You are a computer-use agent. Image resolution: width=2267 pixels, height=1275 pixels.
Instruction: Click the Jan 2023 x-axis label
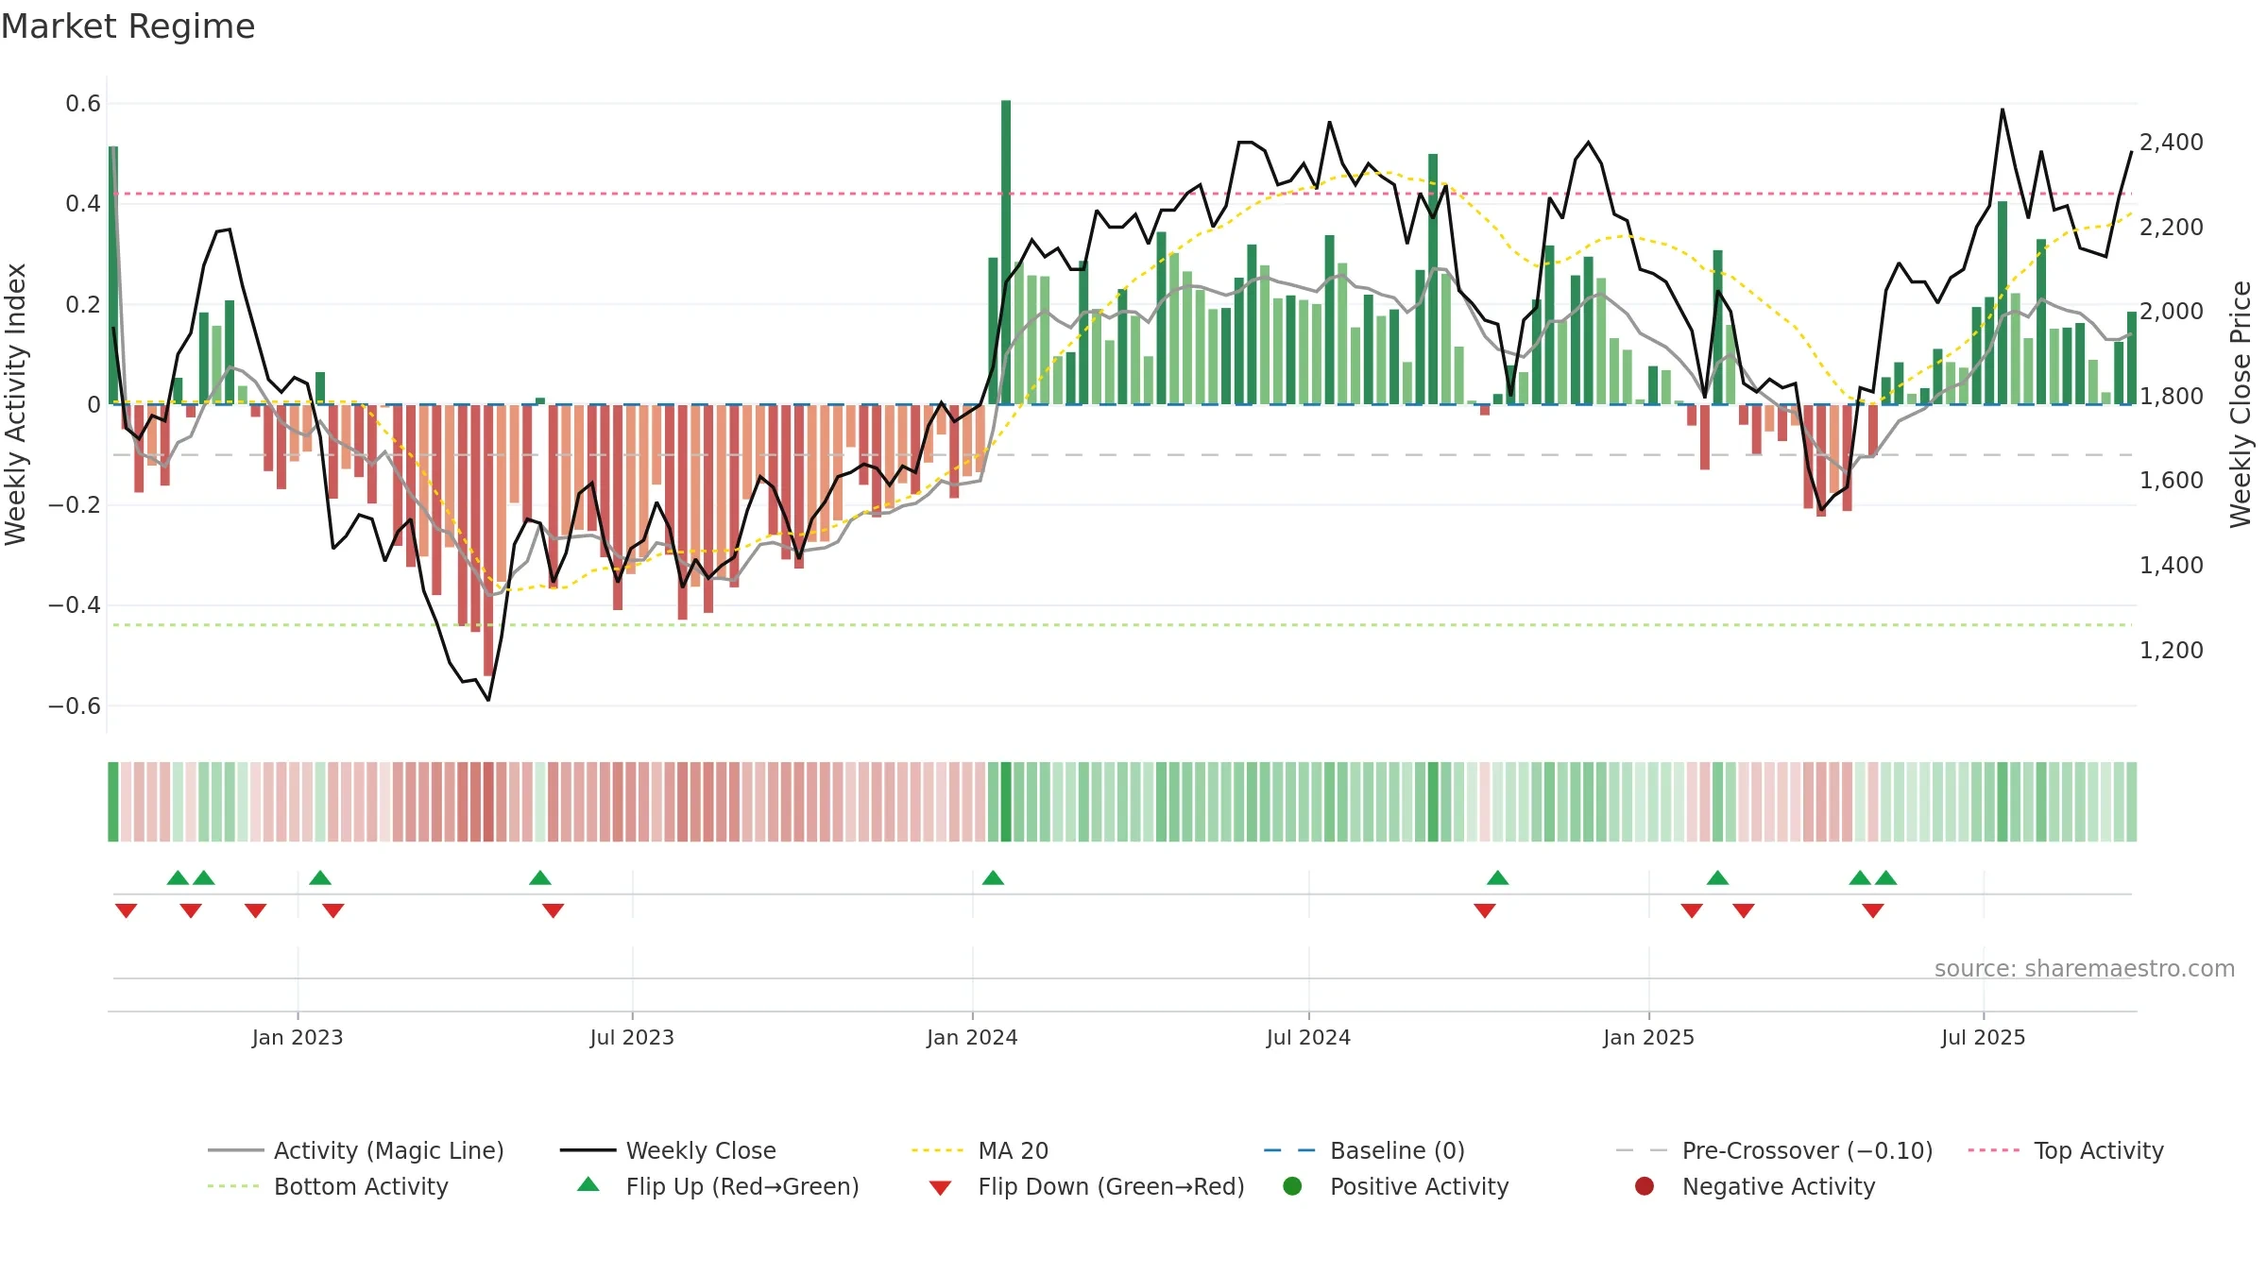[x=298, y=1038]
